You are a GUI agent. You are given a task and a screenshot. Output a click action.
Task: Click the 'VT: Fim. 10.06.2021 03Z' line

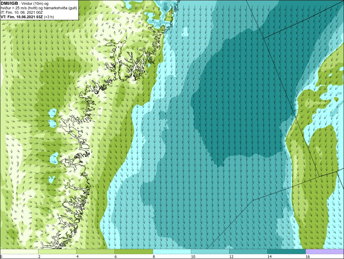[22, 17]
